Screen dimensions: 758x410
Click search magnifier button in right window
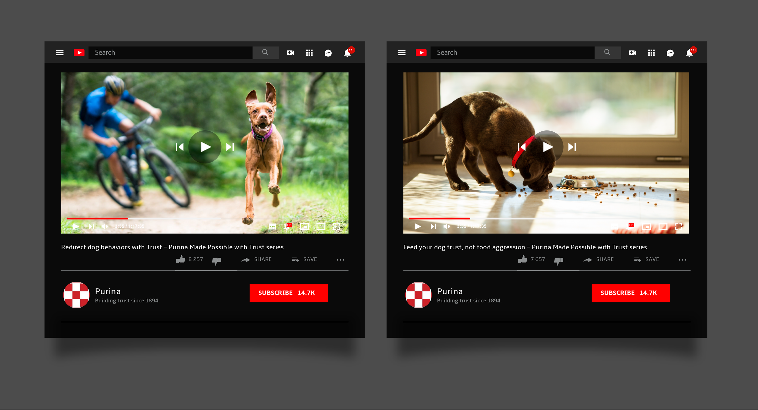(607, 52)
